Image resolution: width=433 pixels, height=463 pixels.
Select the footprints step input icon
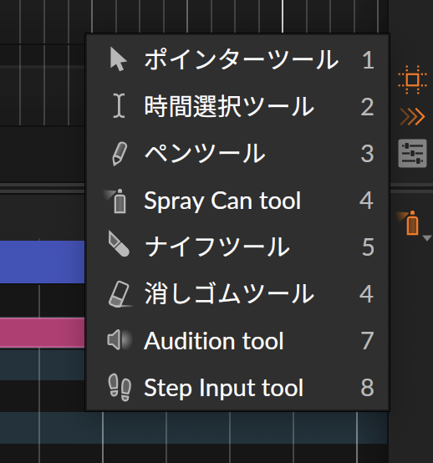coord(120,388)
